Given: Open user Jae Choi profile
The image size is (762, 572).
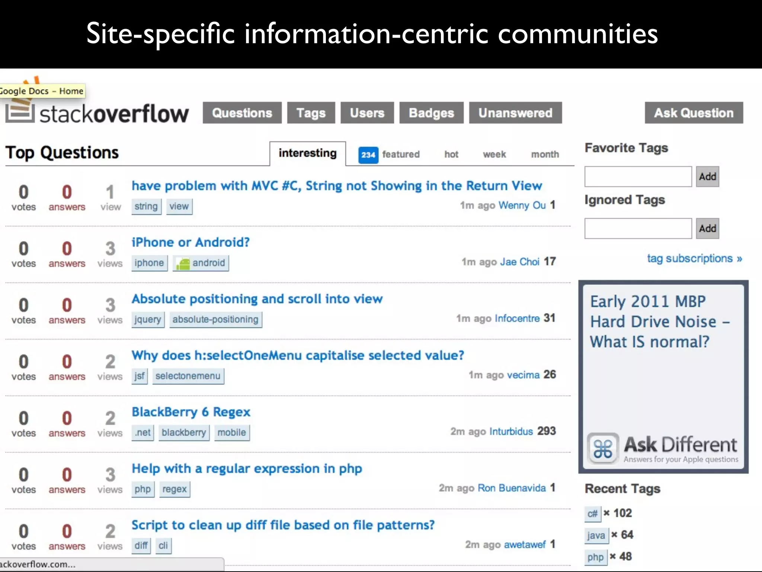Looking at the screenshot, I should click(x=519, y=262).
